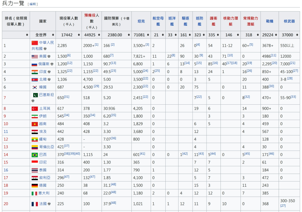
Task: Open the 北韓 country link
Action: coord(43,79)
